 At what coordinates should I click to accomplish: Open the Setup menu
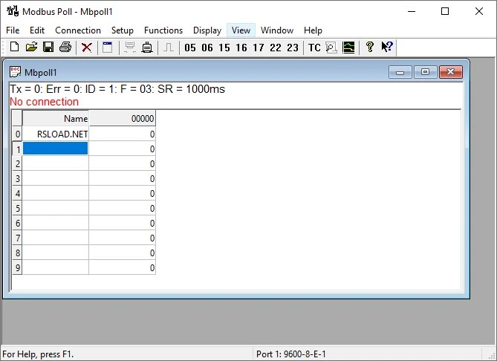(x=123, y=30)
